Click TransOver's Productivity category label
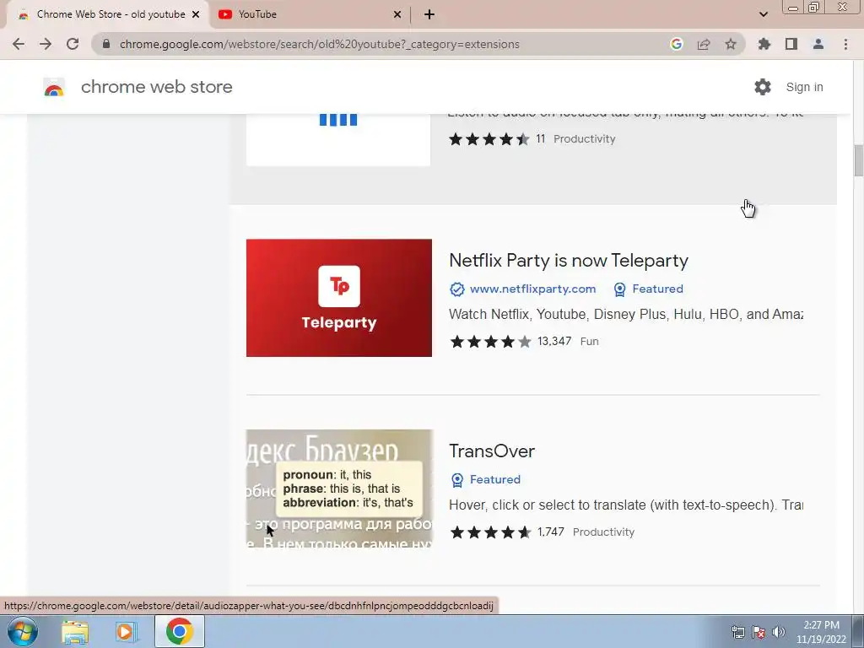Viewport: 864px width, 648px height. (604, 532)
